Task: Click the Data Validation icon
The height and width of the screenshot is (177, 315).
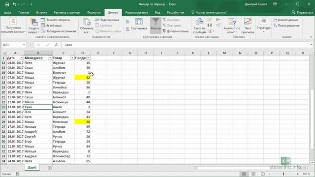Action: pyautogui.click(x=210, y=31)
